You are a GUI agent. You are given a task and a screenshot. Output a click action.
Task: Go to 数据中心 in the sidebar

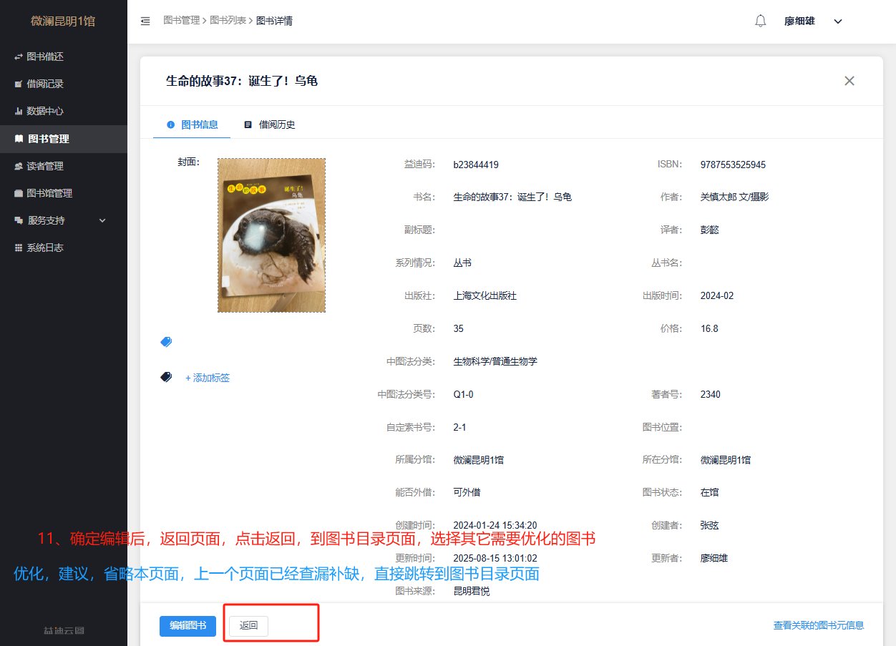(44, 111)
